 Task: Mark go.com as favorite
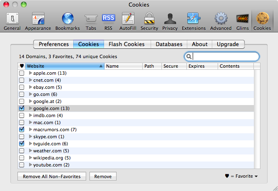click(x=22, y=94)
